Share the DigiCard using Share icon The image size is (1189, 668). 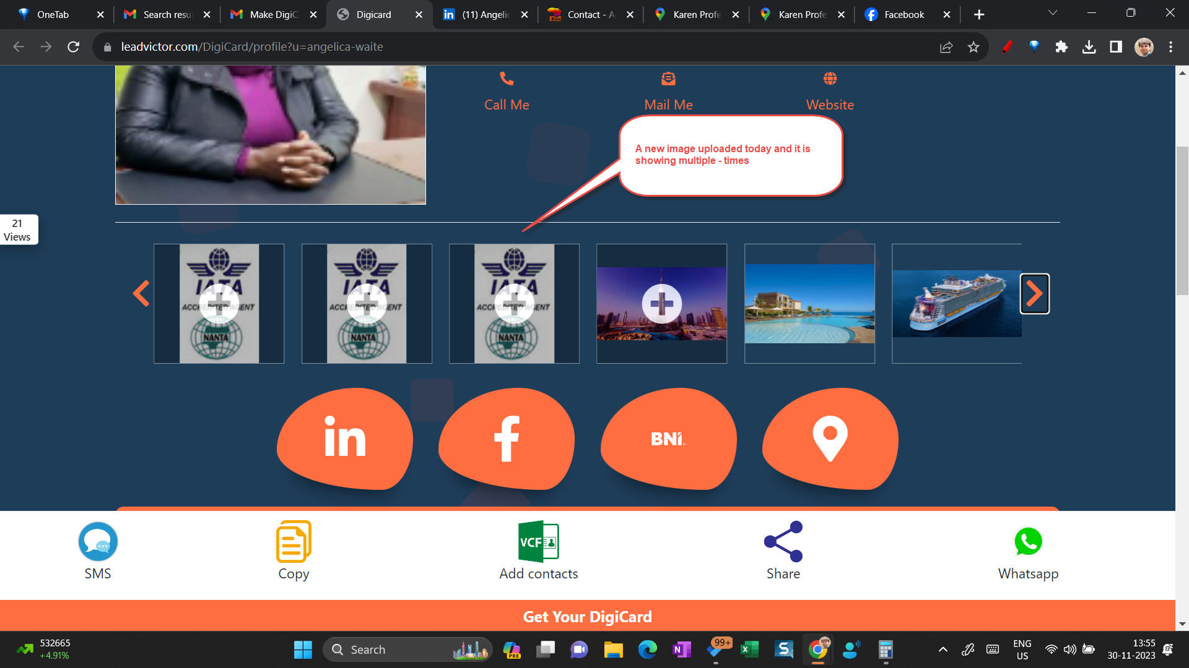point(783,541)
